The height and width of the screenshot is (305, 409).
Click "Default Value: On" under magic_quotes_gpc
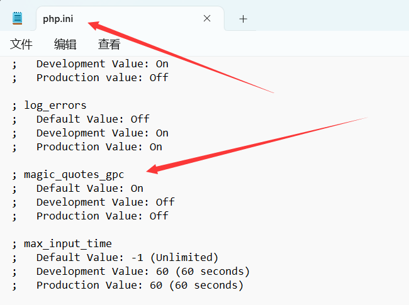[89, 188]
